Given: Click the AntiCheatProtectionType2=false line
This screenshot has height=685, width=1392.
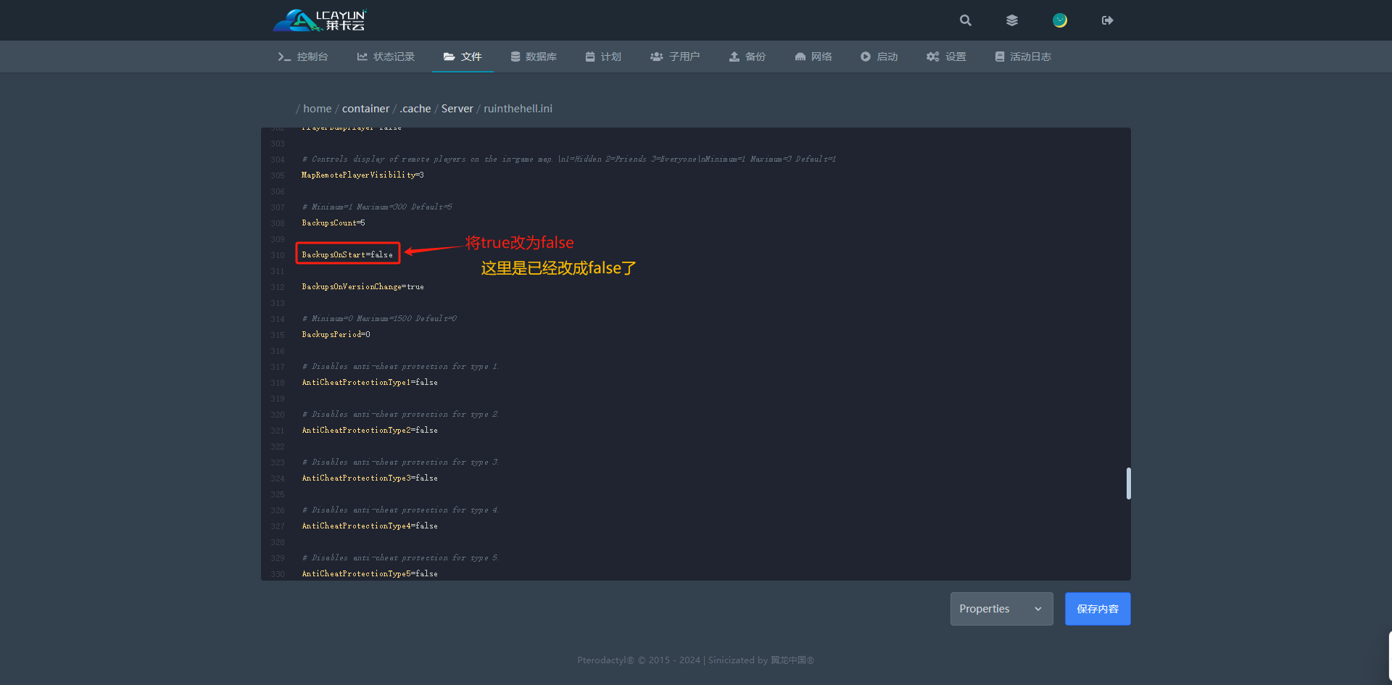Looking at the screenshot, I should click(370, 431).
